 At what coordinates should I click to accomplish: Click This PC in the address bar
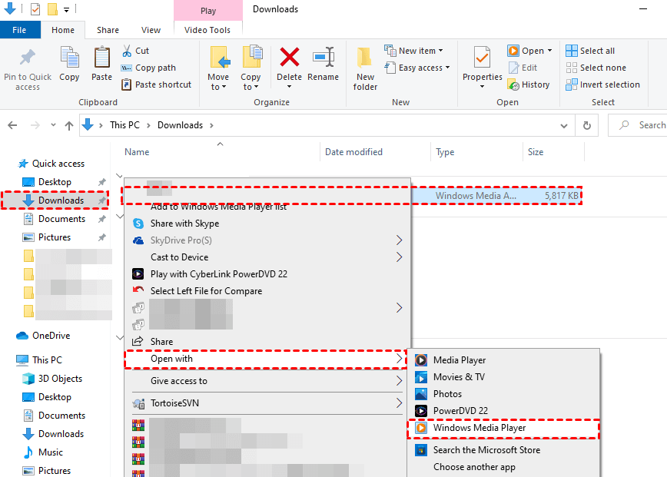[124, 125]
